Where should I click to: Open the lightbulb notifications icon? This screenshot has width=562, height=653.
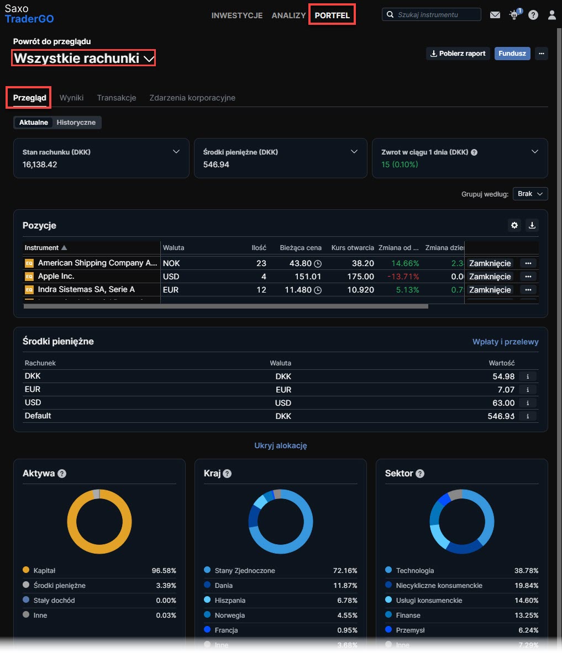(515, 14)
